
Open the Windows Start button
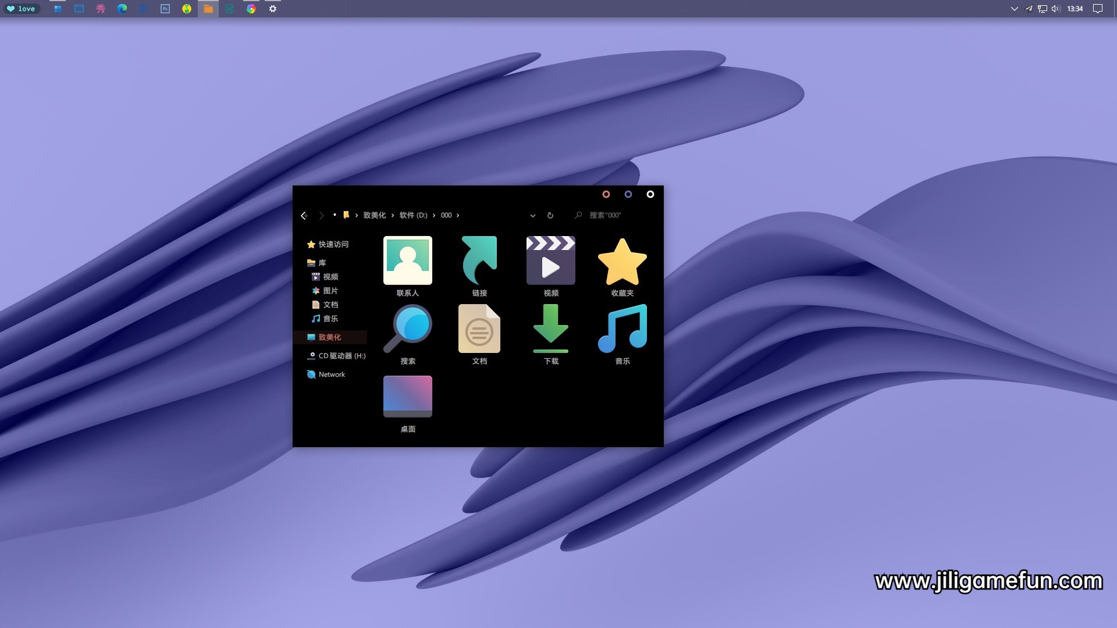(x=58, y=9)
